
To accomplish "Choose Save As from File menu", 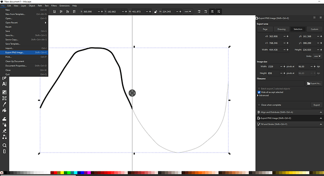I will [x=24, y=36].
